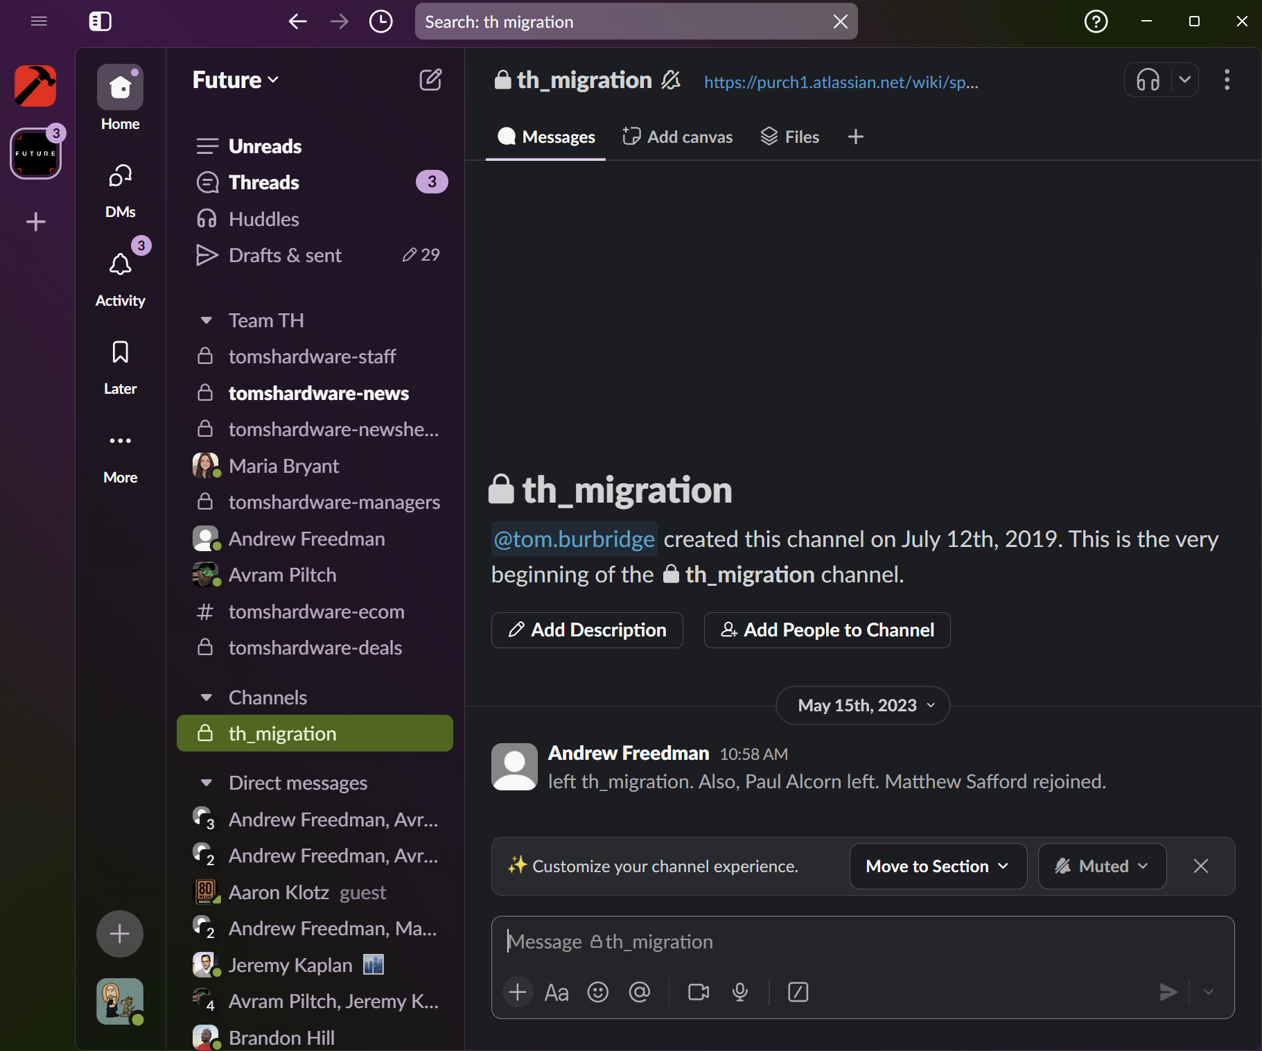The width and height of the screenshot is (1262, 1051).
Task: Collapse the Direct messages section
Action: click(206, 783)
